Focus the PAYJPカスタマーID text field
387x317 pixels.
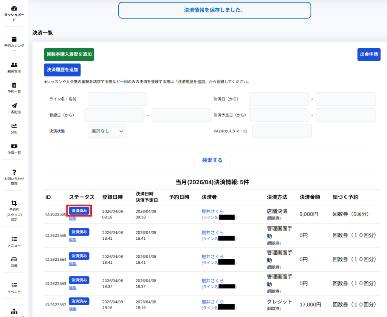282,131
